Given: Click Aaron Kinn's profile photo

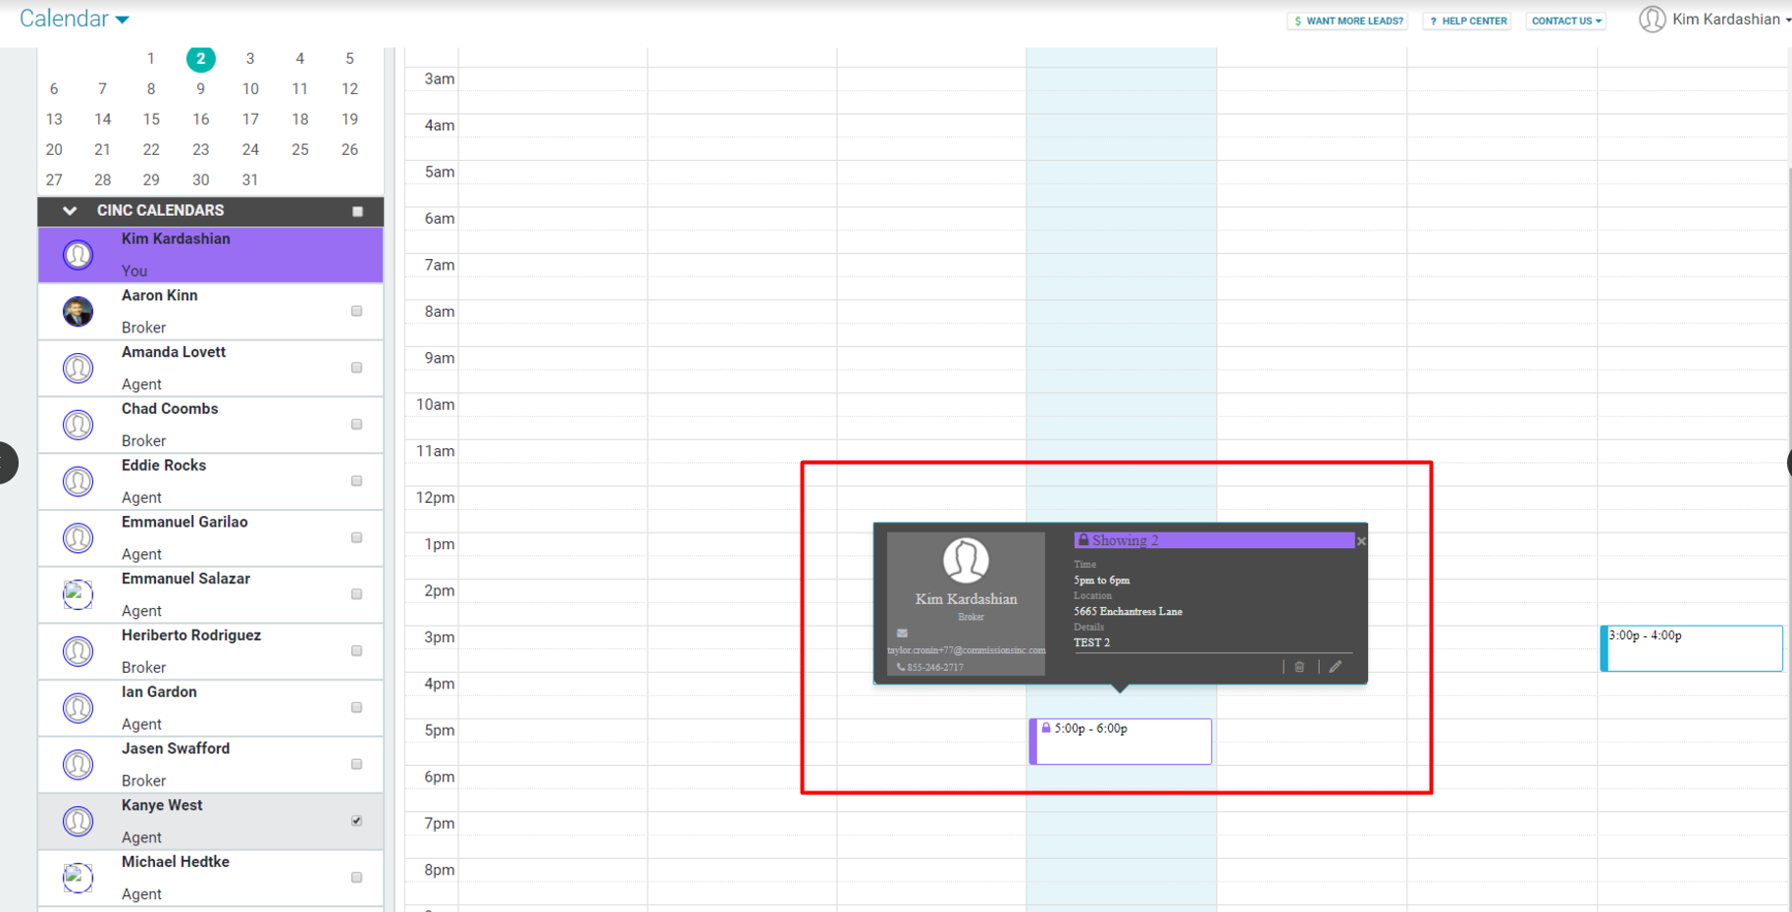Looking at the screenshot, I should coord(78,311).
